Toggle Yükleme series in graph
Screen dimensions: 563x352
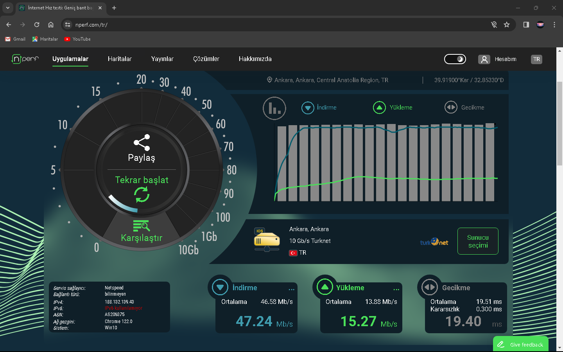(x=379, y=108)
